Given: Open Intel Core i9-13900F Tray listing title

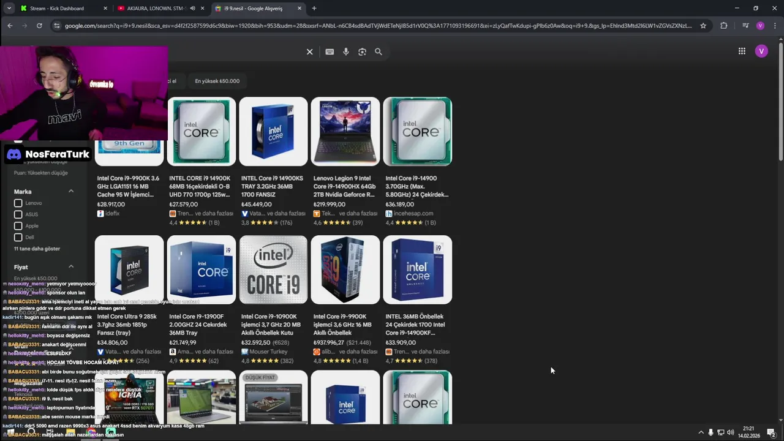Looking at the screenshot, I should [198, 325].
